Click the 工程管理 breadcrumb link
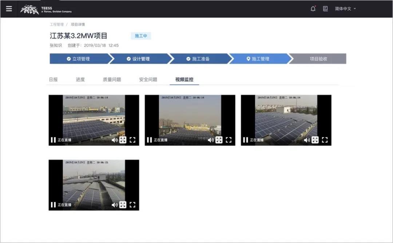This screenshot has height=243, width=393. [56, 25]
